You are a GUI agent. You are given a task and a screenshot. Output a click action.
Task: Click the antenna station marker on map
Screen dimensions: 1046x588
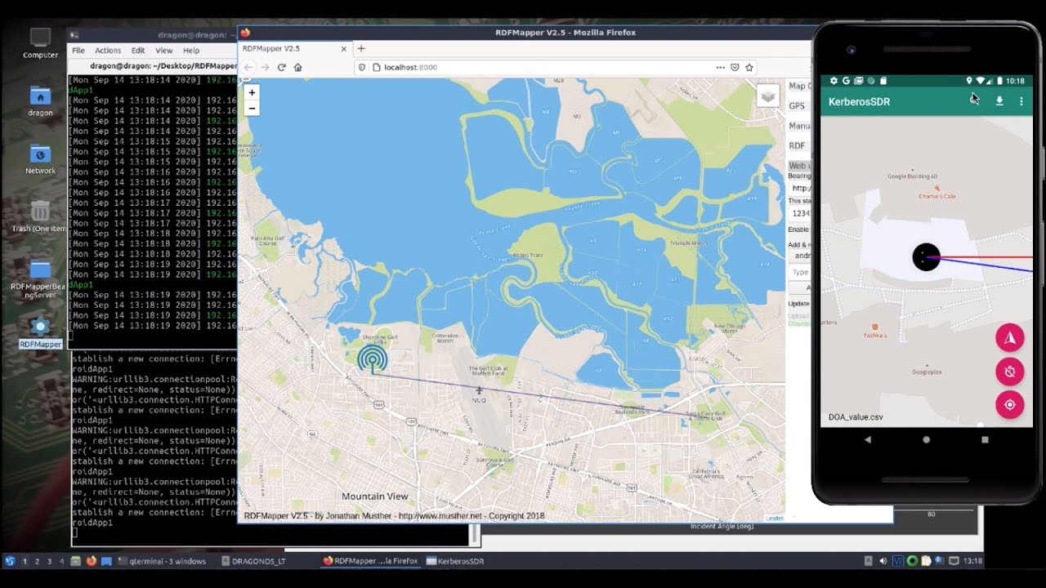tap(373, 359)
